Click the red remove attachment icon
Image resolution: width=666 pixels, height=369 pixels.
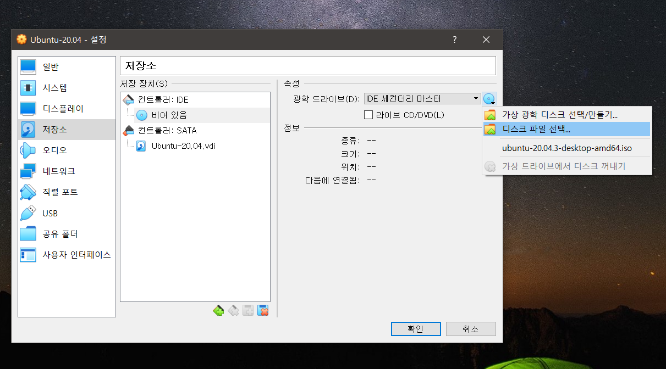[263, 310]
